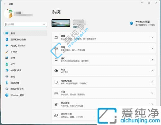Click the bell icon in 通知 row
The image size is (161, 125).
(x=56, y=60)
